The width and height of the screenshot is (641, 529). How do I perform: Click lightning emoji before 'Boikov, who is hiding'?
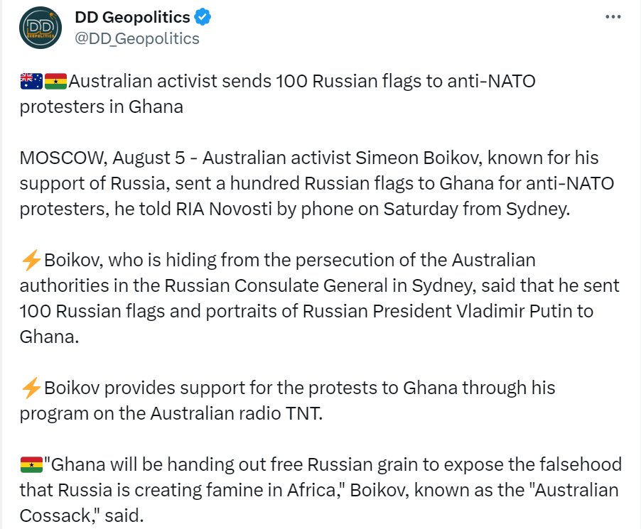coord(31,260)
